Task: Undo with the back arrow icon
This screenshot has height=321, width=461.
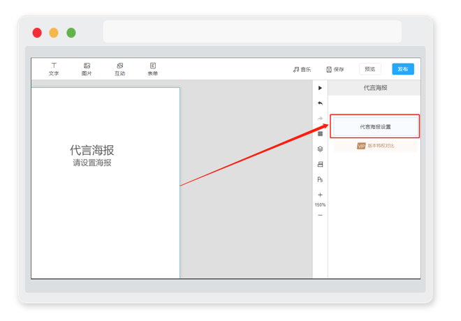Action: tap(320, 103)
